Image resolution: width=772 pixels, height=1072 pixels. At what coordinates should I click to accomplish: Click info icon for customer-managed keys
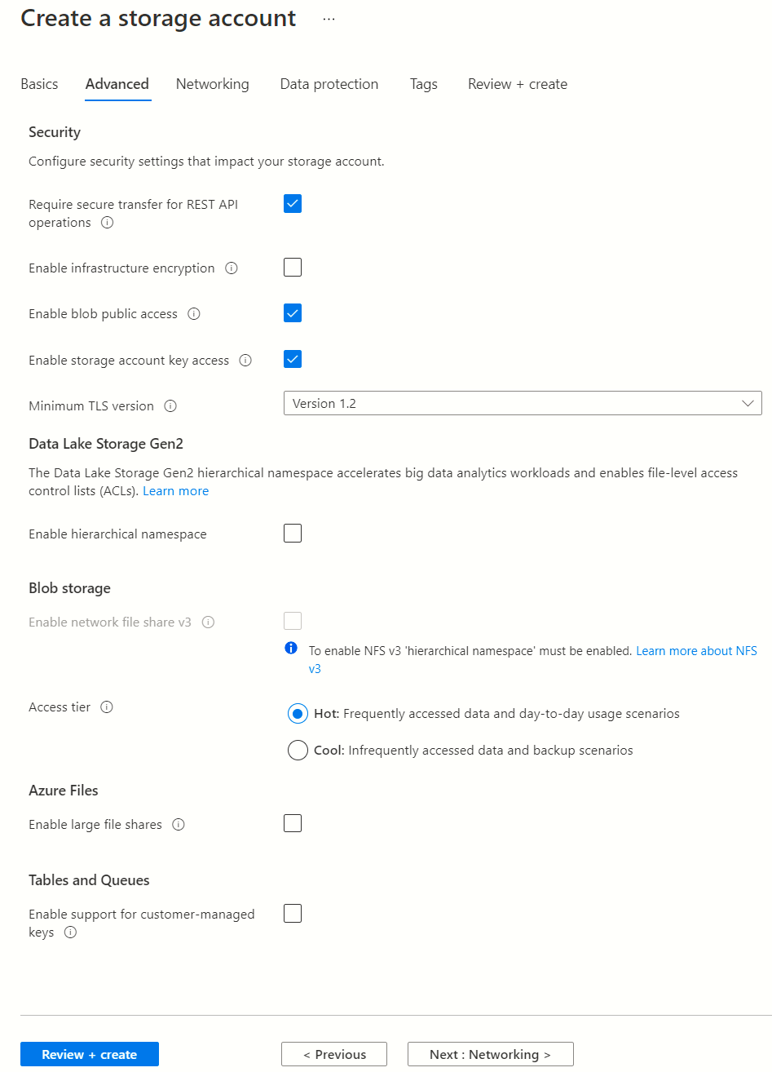click(71, 932)
